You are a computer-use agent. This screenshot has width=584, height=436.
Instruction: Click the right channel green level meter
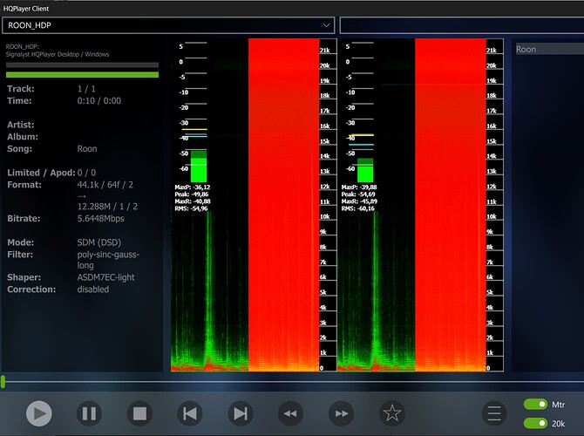tap(365, 170)
